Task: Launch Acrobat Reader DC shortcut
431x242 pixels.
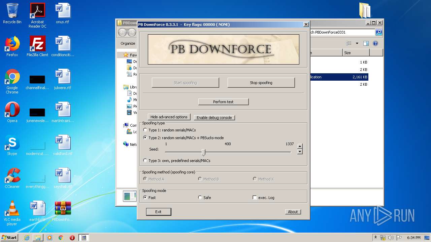Action: coord(37,15)
